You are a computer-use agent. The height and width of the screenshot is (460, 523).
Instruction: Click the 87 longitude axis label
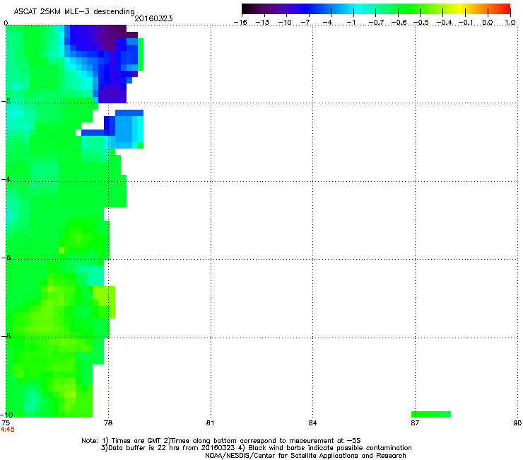tap(415, 423)
